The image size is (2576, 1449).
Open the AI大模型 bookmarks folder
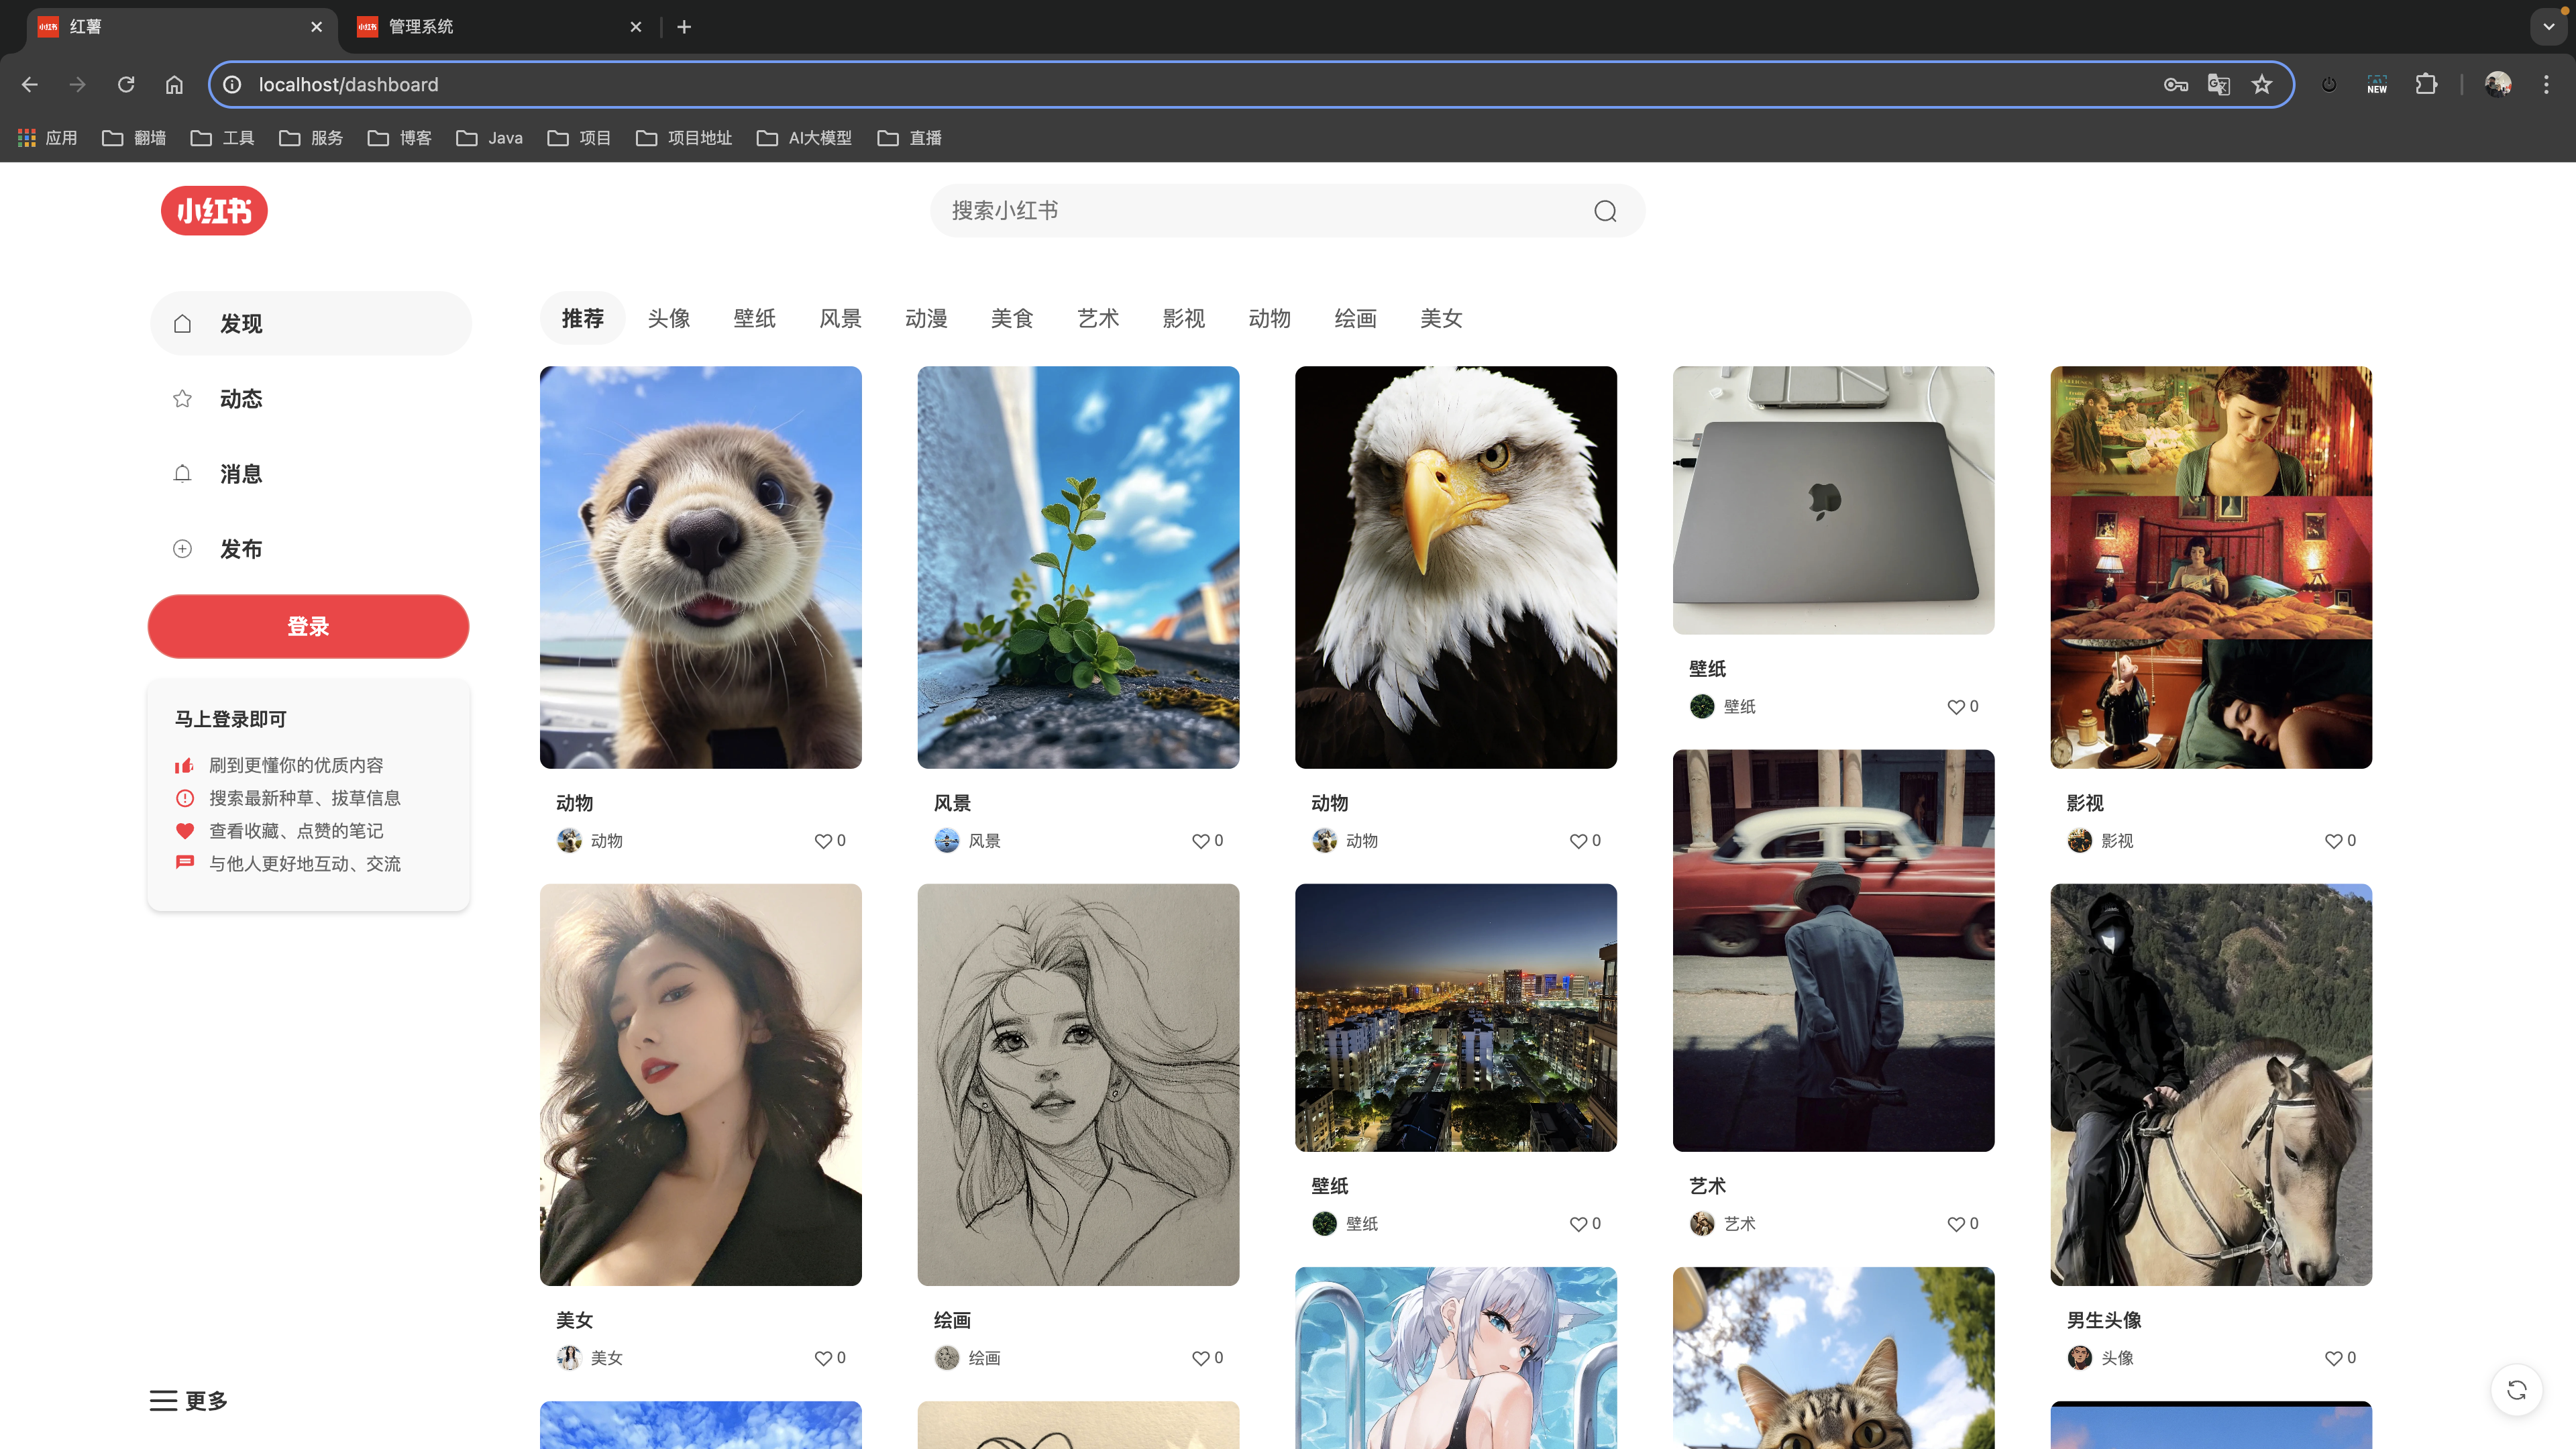tap(805, 138)
